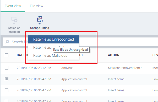Image resolution: width=158 pixels, height=102 pixels.
Task: Select Rate file as Unrecognized
Action: click(53, 39)
